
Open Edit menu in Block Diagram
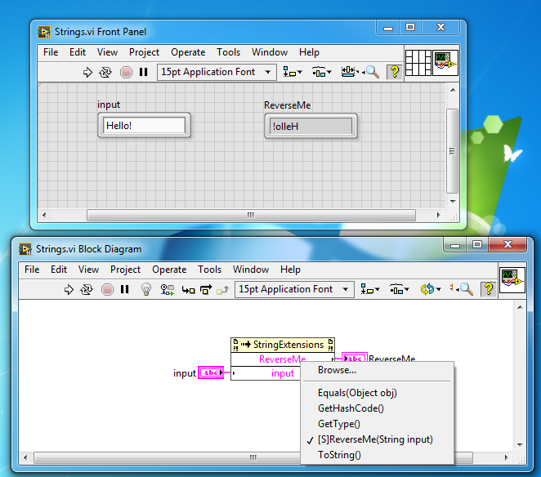59,270
